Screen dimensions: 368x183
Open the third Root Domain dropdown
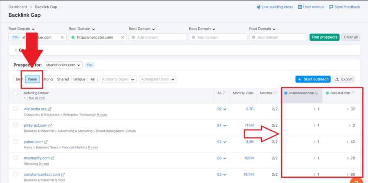coord(142,29)
